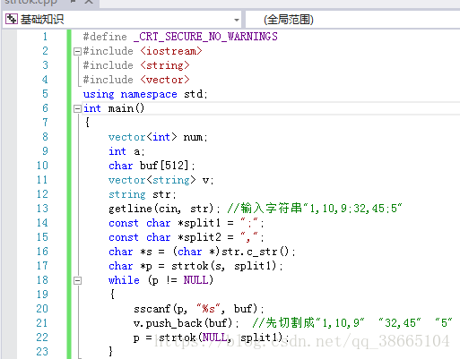
Task: Click line number 13 in the gutter
Action: pyautogui.click(x=42, y=209)
